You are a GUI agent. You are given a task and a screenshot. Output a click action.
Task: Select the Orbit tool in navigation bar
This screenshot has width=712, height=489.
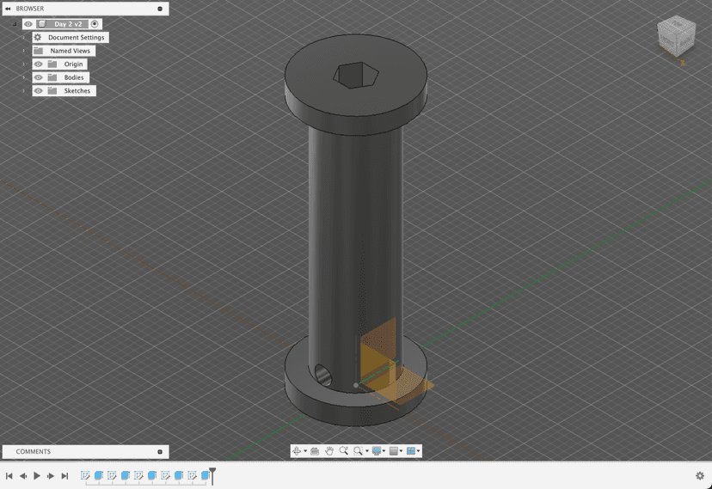[x=297, y=451]
